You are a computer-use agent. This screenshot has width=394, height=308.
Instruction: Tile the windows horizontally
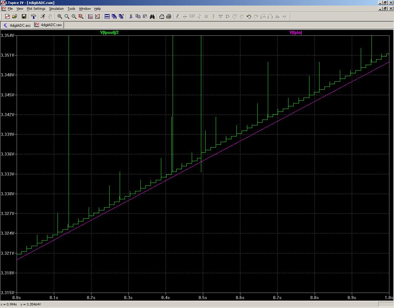[107, 17]
